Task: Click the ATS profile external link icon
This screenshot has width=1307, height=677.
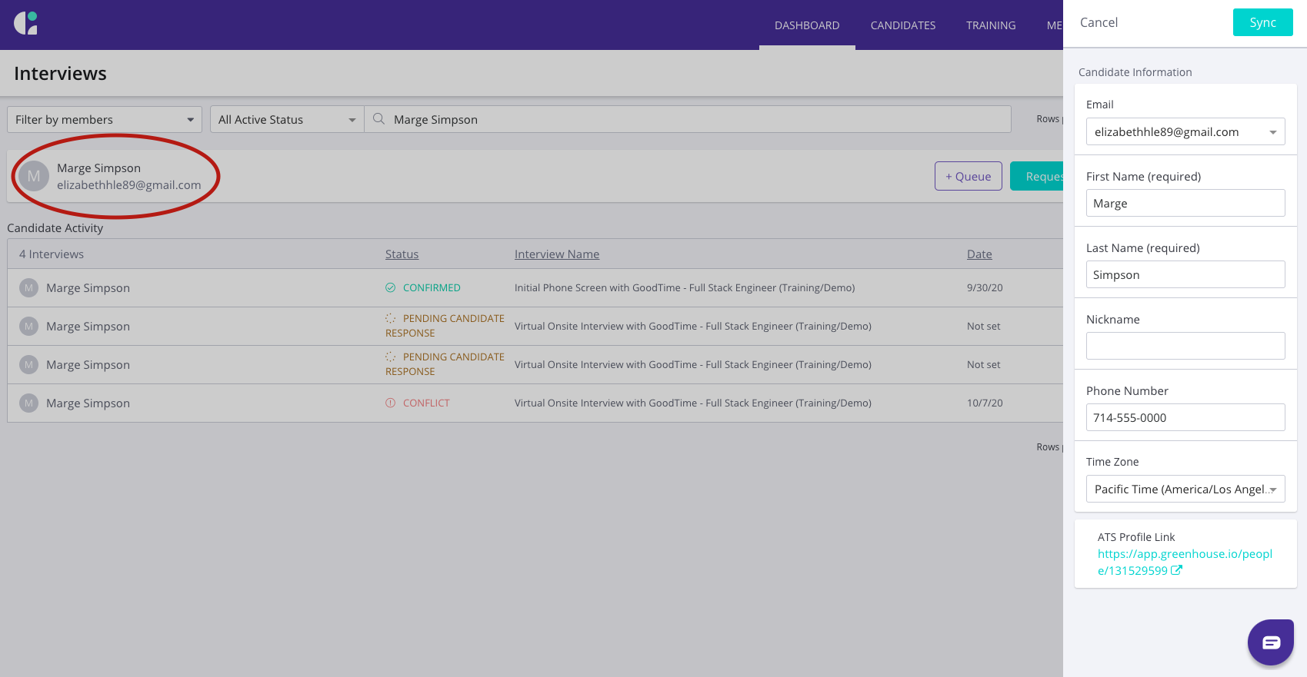Action: click(1176, 570)
